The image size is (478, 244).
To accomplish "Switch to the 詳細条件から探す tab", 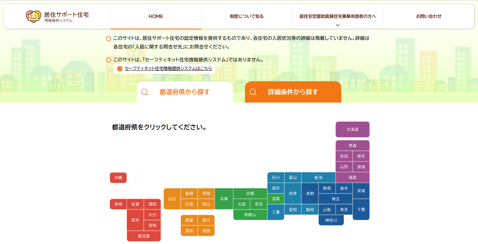I will tap(293, 92).
